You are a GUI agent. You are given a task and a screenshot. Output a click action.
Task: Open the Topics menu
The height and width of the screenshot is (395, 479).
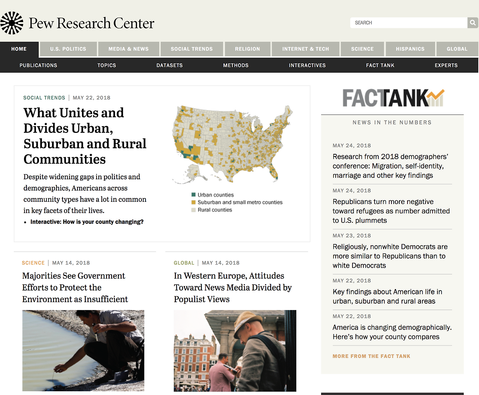[x=107, y=65]
